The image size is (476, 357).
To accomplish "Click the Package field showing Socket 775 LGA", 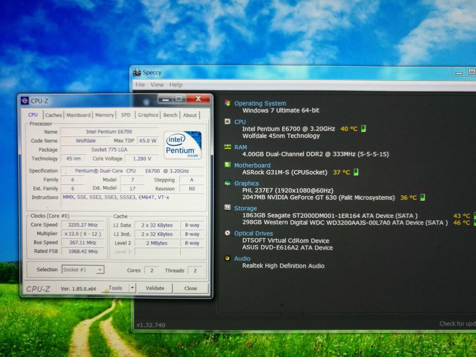I will (109, 149).
